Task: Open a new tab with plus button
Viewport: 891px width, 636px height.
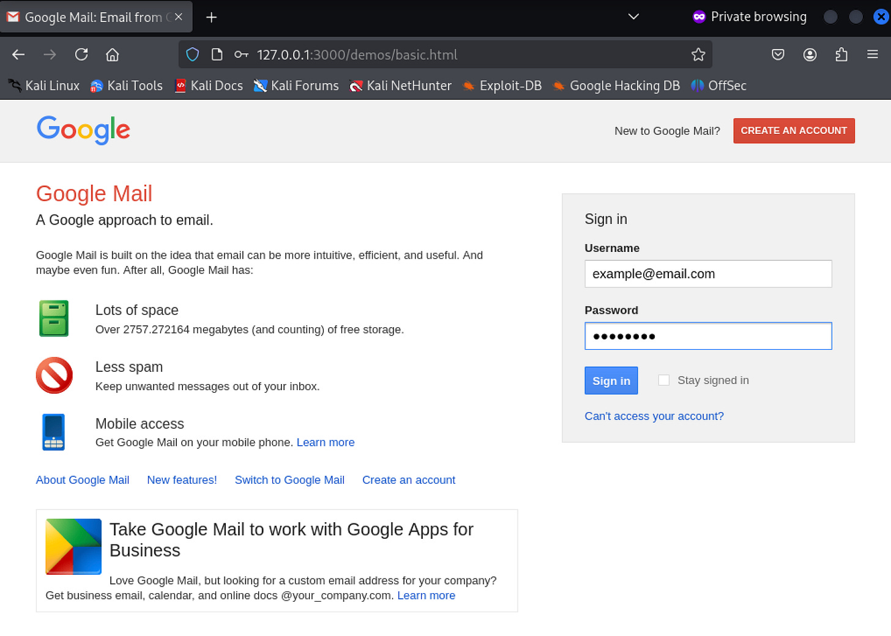Action: [x=211, y=17]
